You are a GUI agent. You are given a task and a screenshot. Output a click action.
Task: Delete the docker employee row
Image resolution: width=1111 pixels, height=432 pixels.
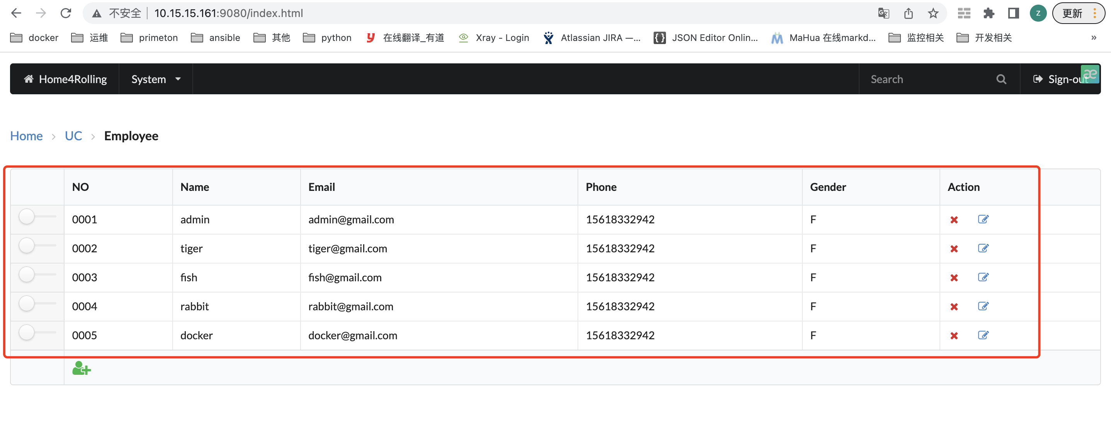click(x=953, y=335)
